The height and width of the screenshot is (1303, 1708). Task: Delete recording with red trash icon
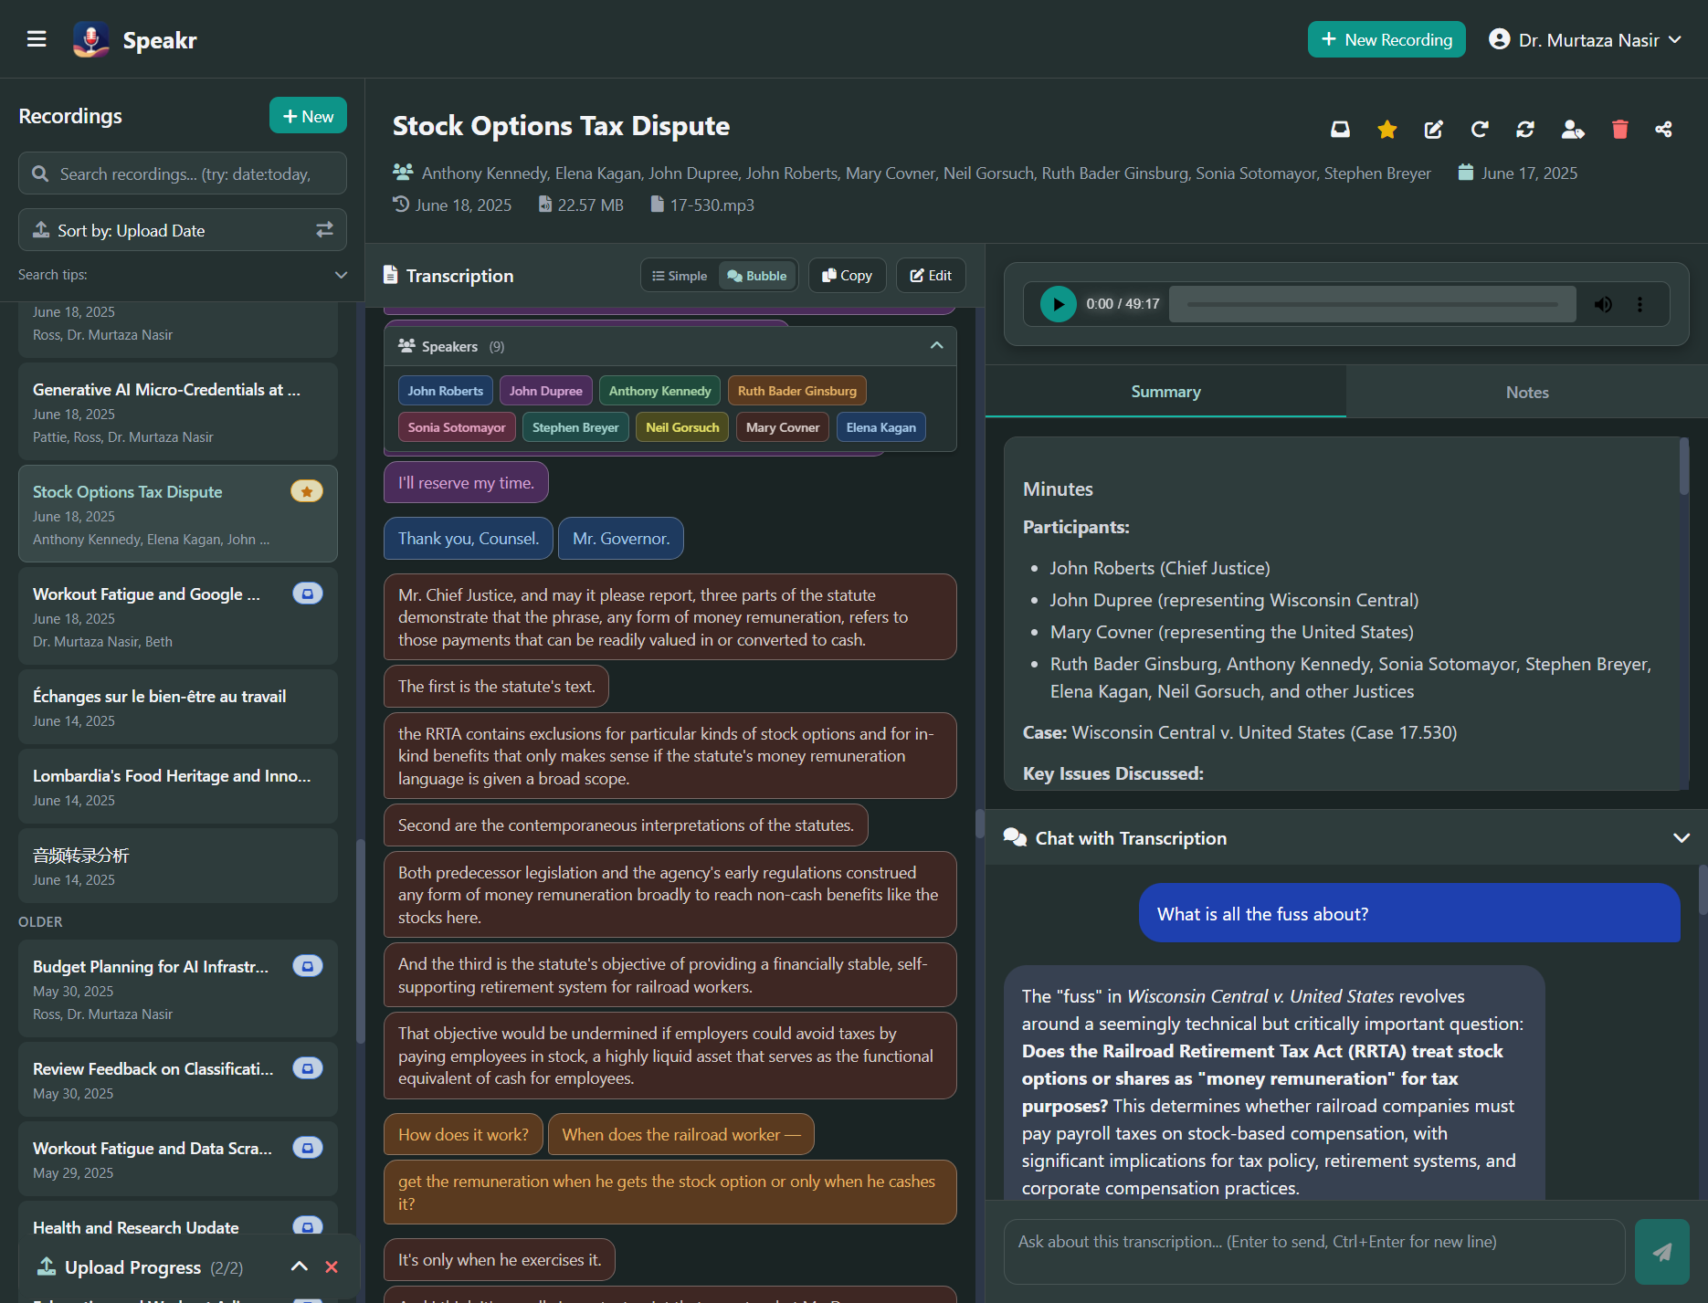[x=1619, y=130]
